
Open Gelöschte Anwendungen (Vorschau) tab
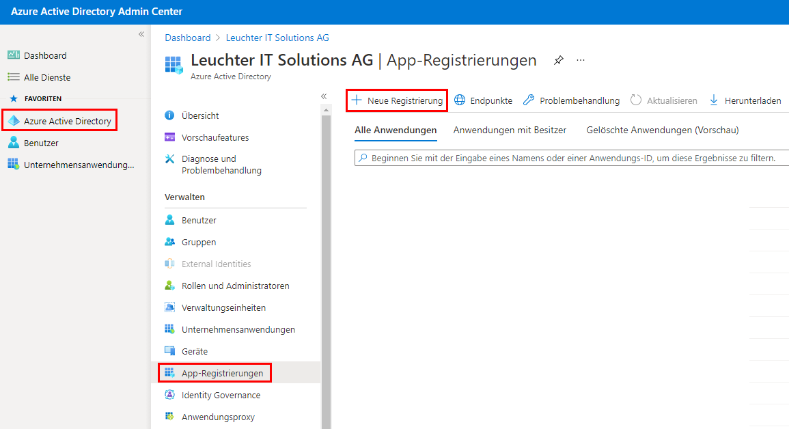tap(663, 130)
